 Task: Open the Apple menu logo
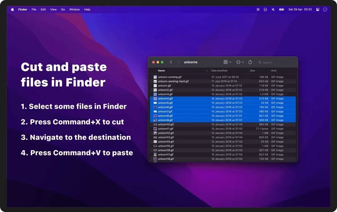[x=12, y=10]
